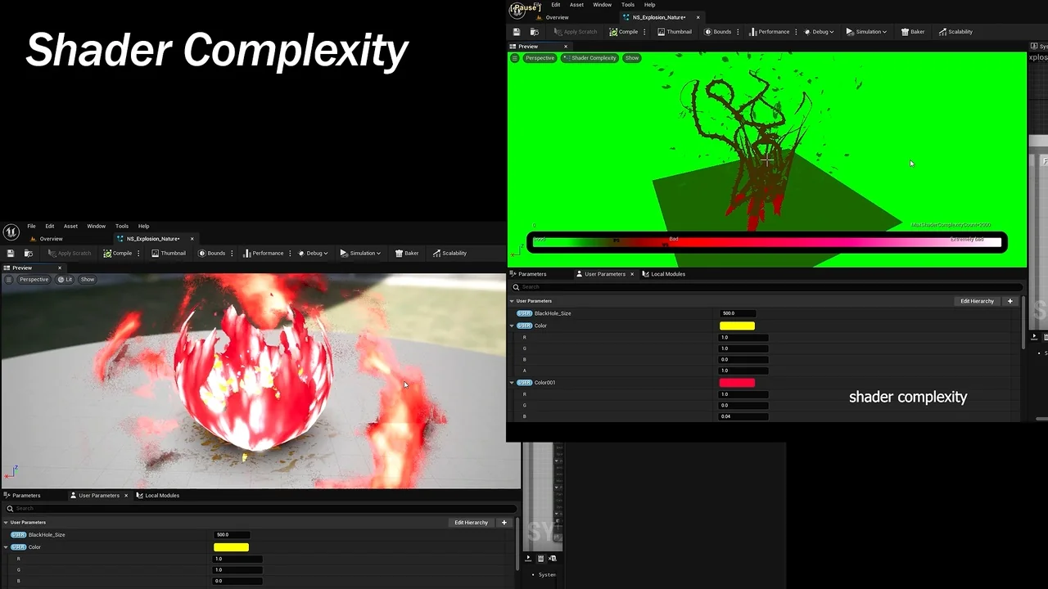Click Baker icon in the Shader Complexity window
This screenshot has width=1048, height=589.
tap(906, 32)
